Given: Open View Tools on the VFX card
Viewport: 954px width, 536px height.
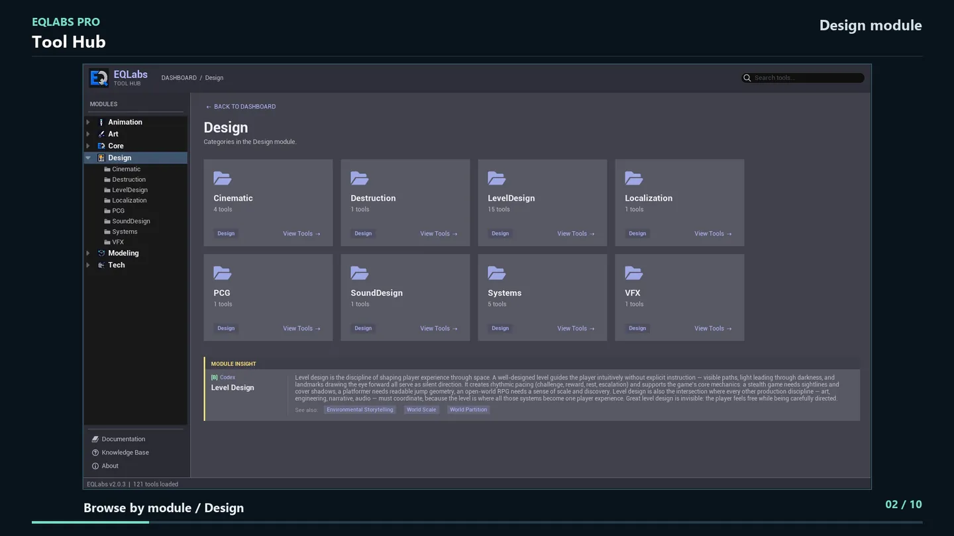Looking at the screenshot, I should (x=713, y=329).
